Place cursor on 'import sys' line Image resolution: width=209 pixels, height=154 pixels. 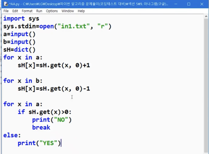coord(21,18)
